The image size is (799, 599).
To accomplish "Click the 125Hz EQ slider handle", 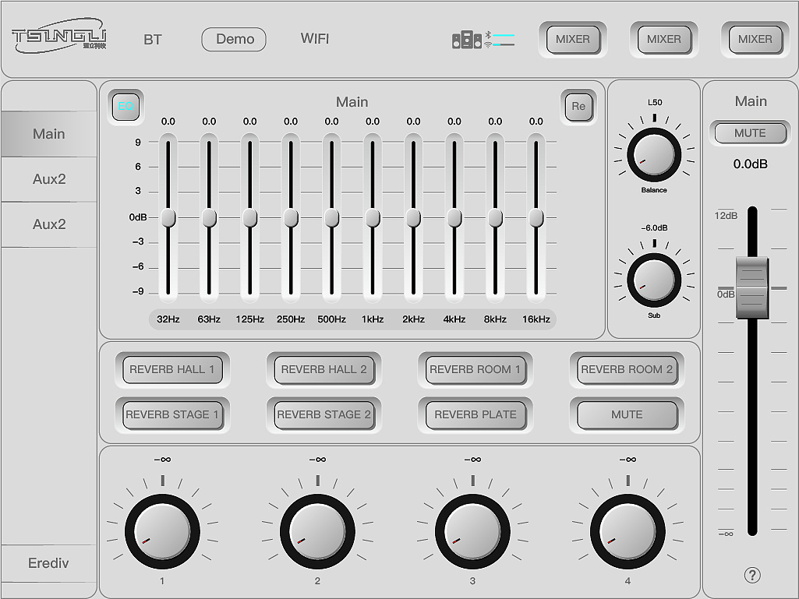I will (249, 218).
